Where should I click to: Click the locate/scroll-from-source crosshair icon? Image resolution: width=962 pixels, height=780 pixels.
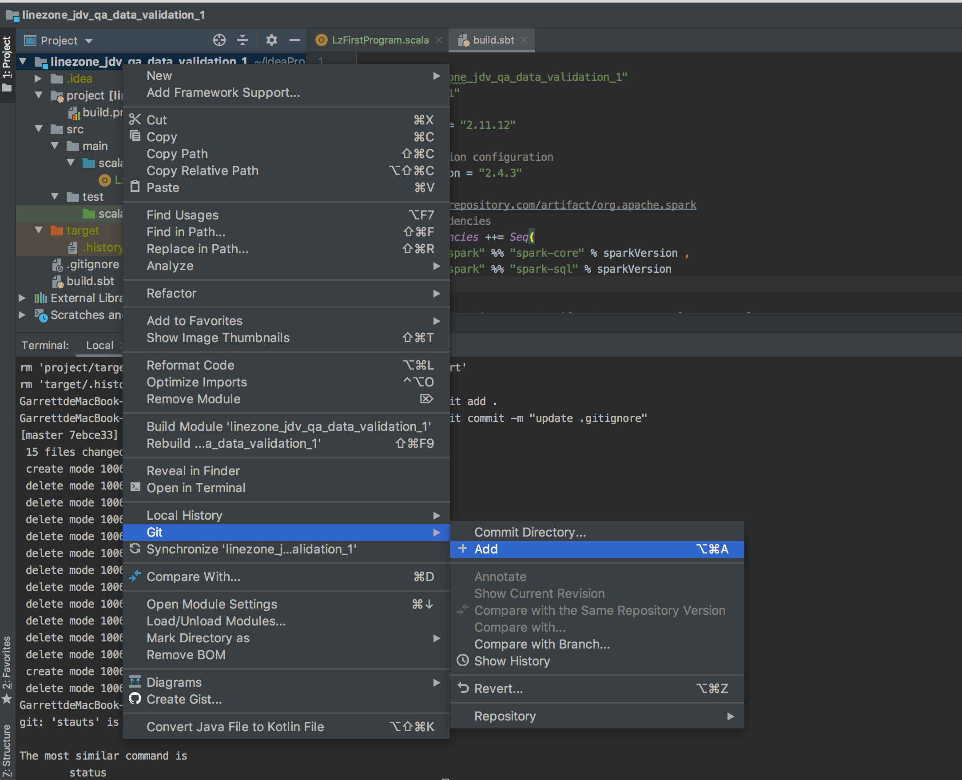[219, 40]
